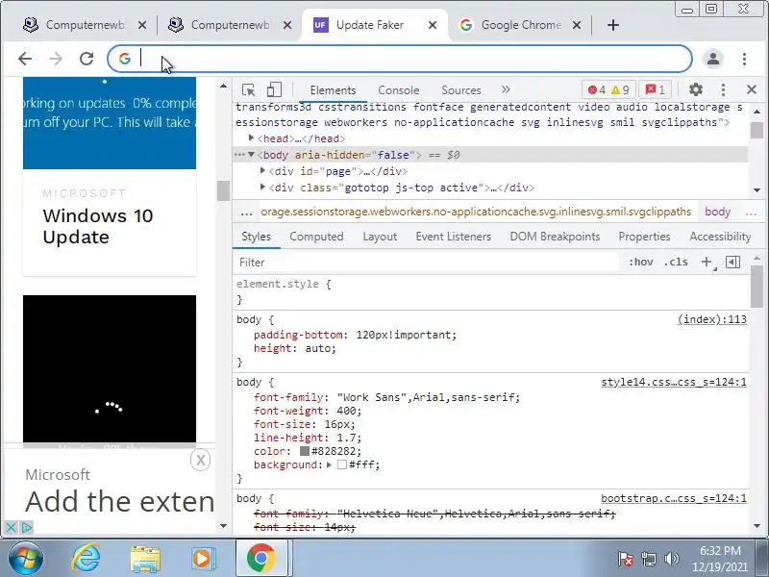Click the AdChoices triangle icon

click(x=27, y=528)
